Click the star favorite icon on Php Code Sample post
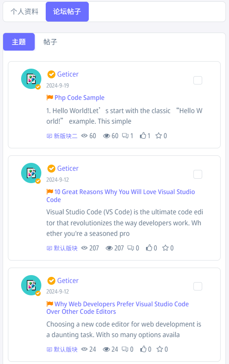 pos(159,136)
